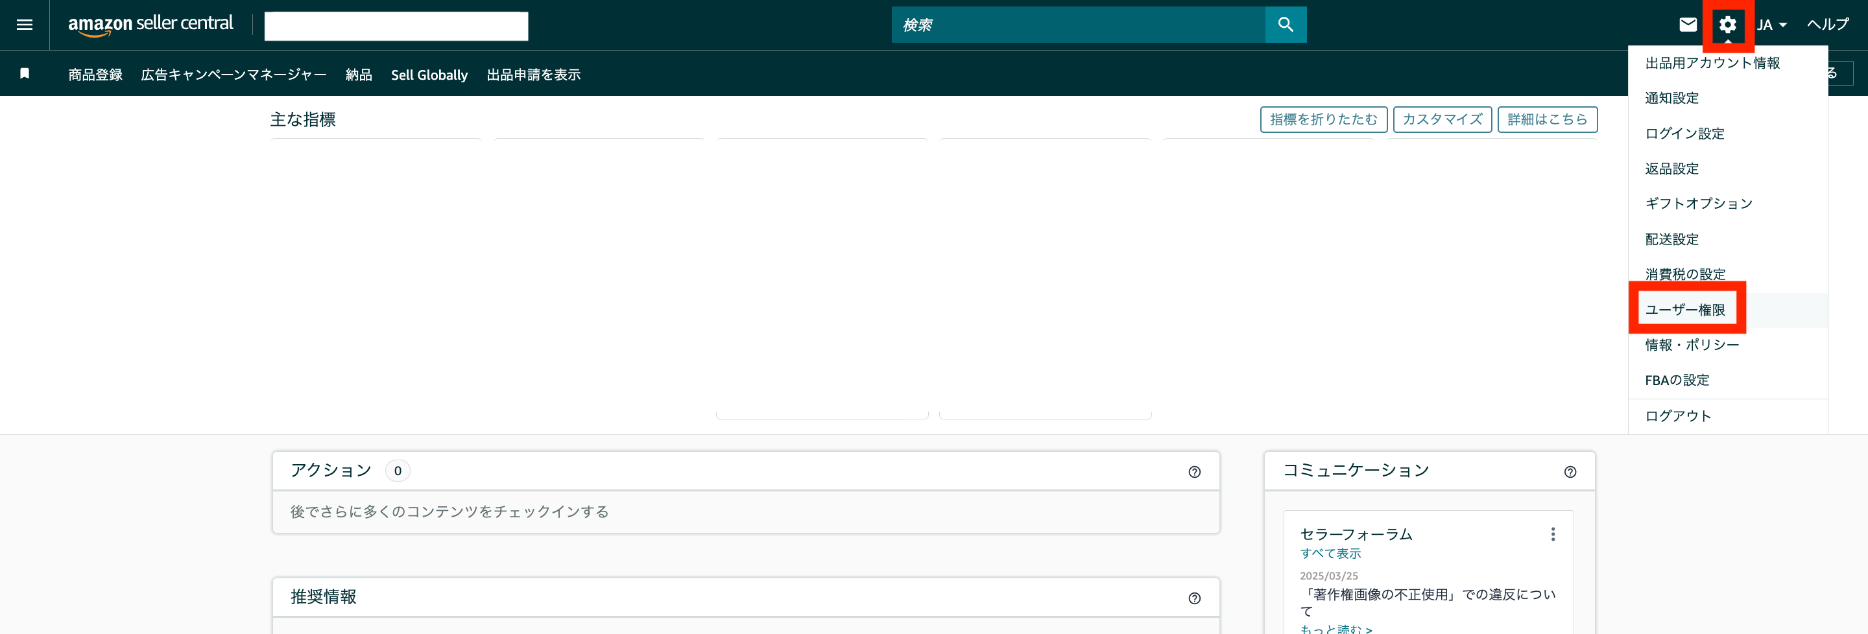This screenshot has height=634, width=1868.
Task: Open 出品申請を表示 navigation item
Action: (x=533, y=75)
